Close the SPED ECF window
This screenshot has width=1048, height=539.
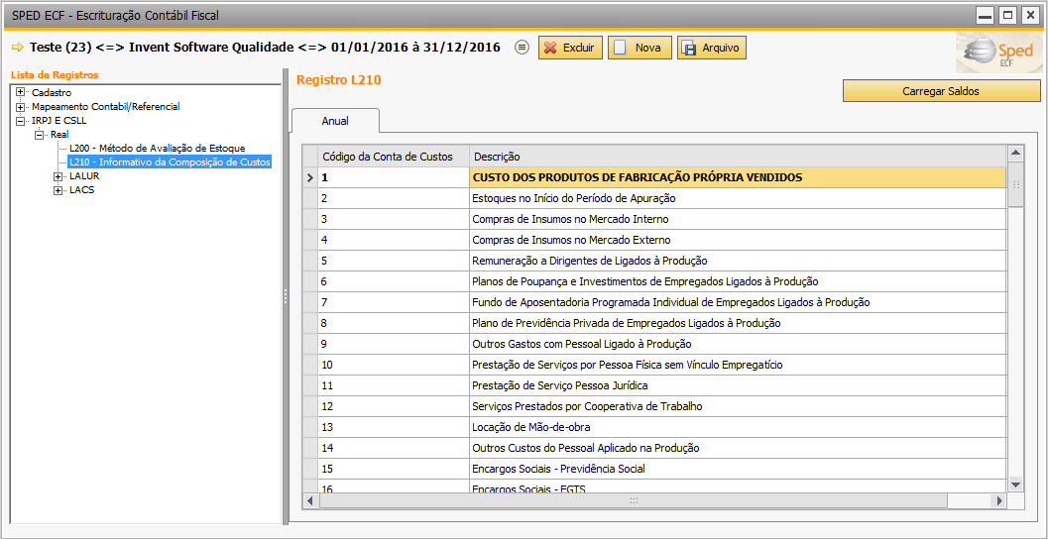(1028, 15)
